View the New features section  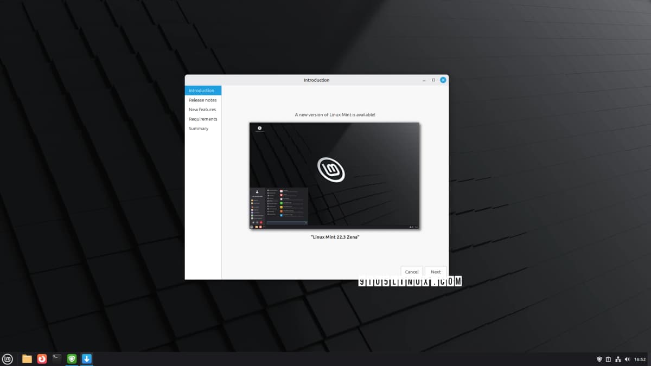tap(202, 110)
